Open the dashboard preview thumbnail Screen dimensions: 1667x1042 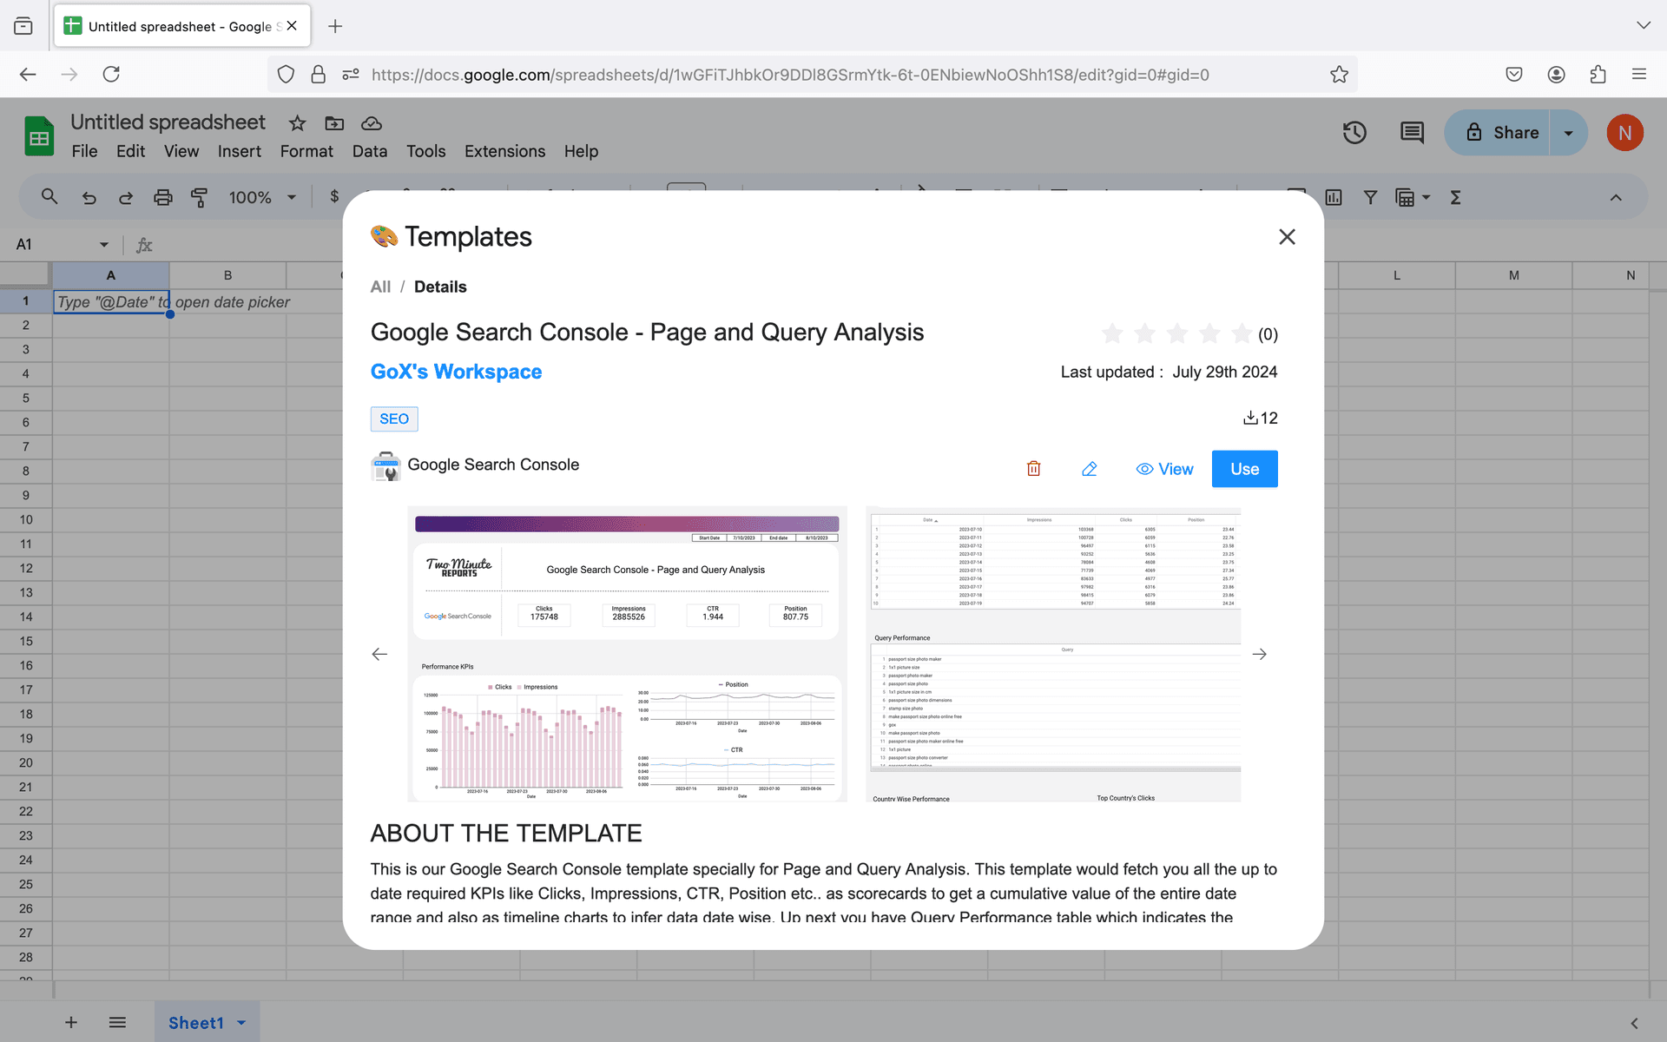point(627,654)
